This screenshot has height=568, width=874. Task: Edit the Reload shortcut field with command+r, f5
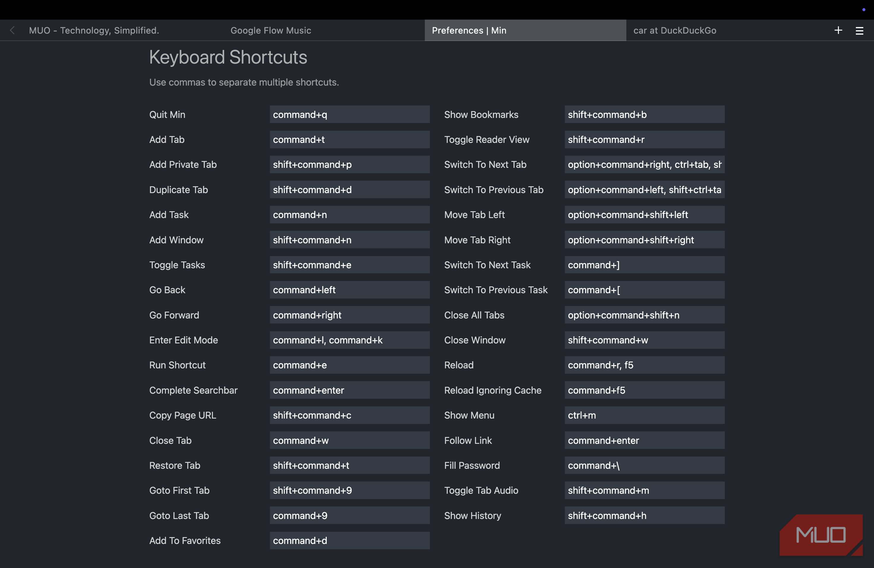coord(645,365)
